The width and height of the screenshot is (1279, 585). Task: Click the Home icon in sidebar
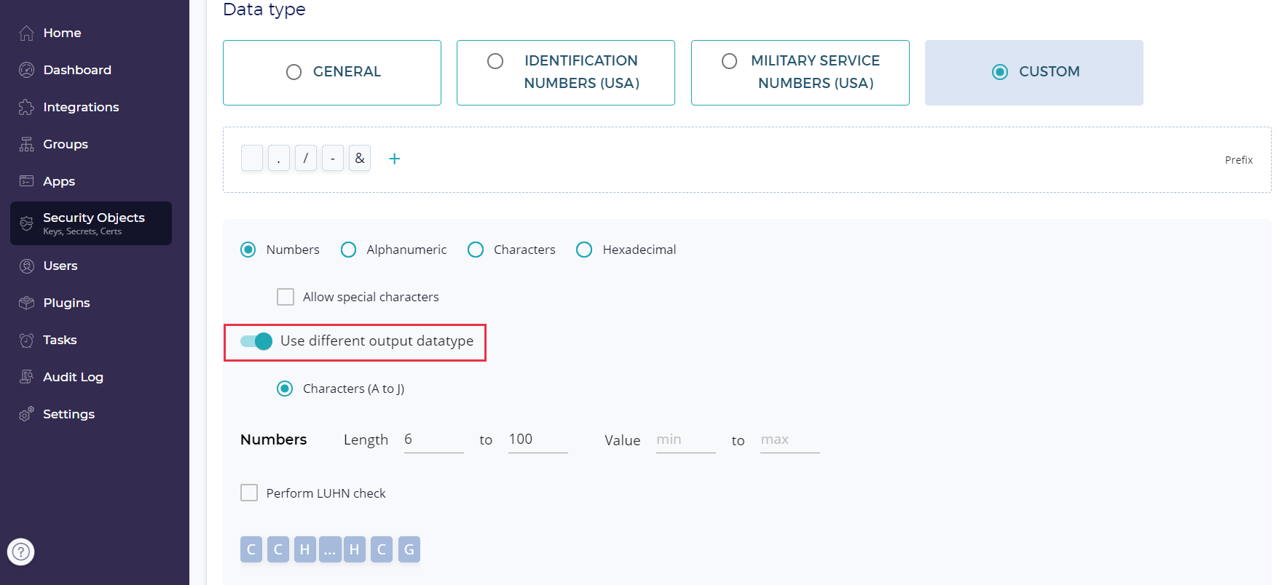tap(27, 33)
